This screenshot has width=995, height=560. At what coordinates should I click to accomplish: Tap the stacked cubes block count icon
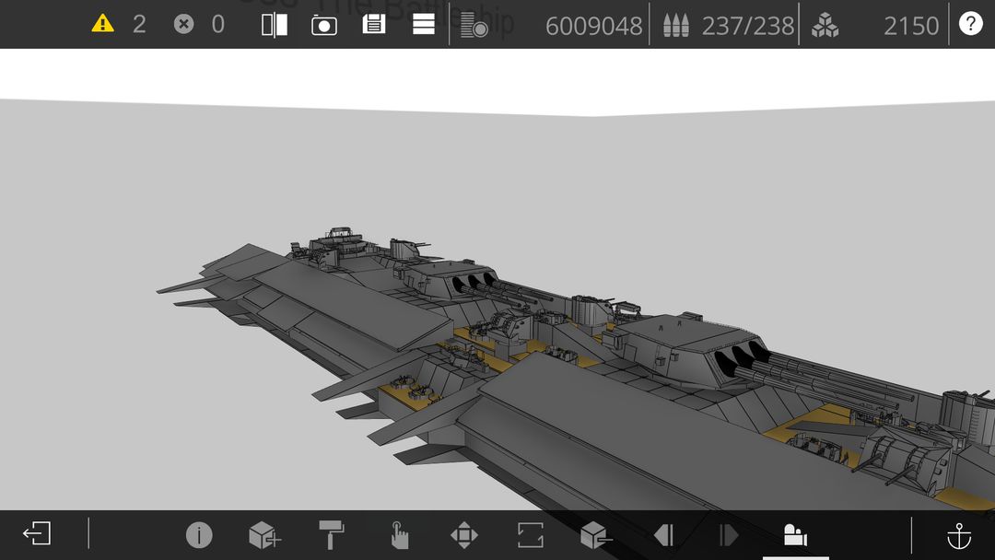825,26
